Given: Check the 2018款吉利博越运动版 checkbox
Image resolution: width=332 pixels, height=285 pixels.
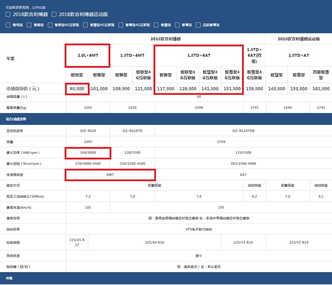Looking at the screenshot, I should 54,15.
